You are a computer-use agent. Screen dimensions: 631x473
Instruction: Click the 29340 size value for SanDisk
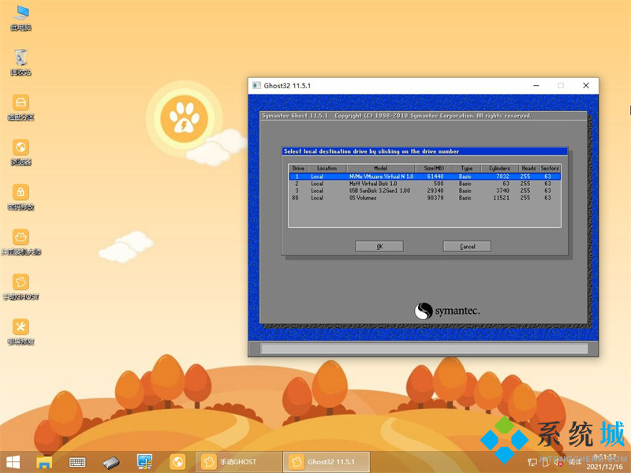435,191
